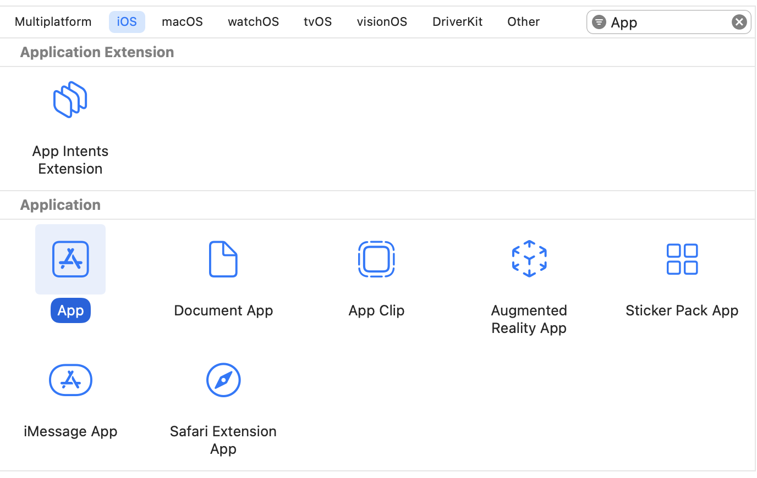
Task: Click the "Augmented Reality App" label
Action: coord(529,319)
